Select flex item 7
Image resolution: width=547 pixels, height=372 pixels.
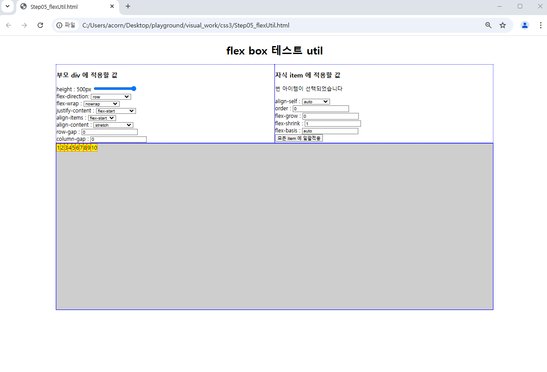click(x=81, y=148)
